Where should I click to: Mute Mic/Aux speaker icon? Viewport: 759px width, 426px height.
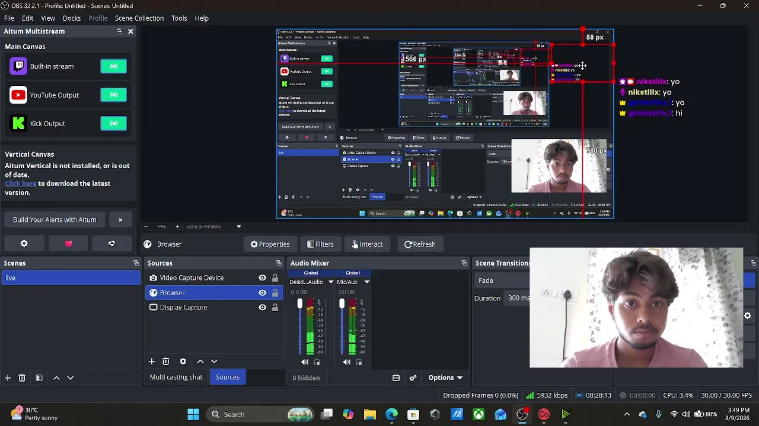coord(347,362)
